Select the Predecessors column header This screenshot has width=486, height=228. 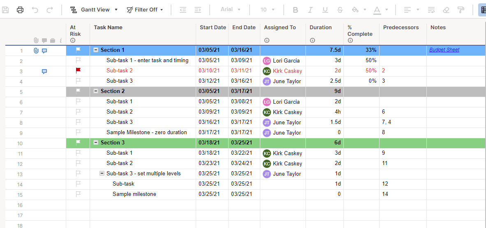(x=401, y=28)
